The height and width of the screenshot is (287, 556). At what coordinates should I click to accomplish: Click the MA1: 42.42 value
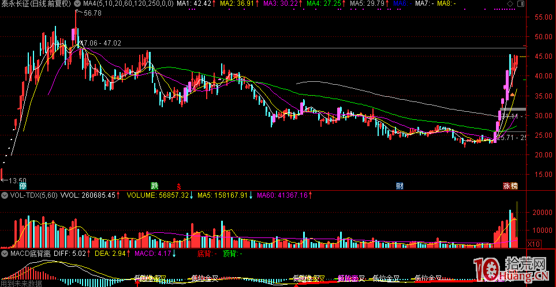pos(194,4)
